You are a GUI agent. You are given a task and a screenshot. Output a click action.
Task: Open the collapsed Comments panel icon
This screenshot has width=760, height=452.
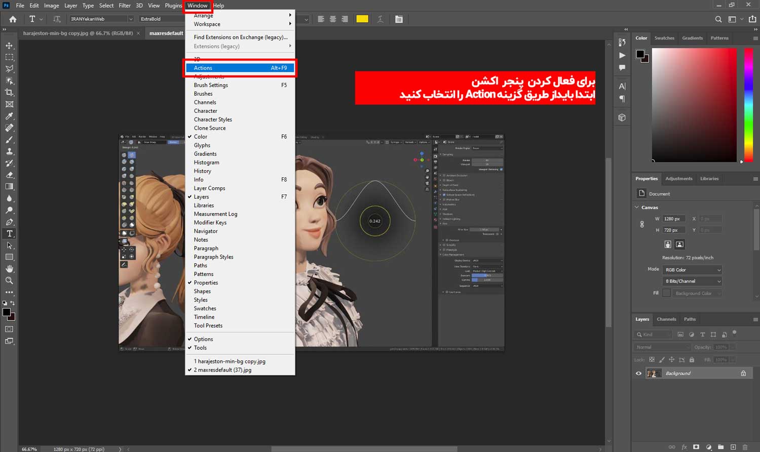(622, 68)
